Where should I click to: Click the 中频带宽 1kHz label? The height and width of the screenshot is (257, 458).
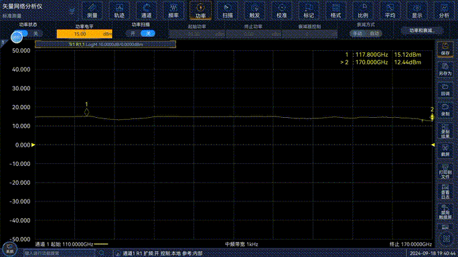coord(242,244)
